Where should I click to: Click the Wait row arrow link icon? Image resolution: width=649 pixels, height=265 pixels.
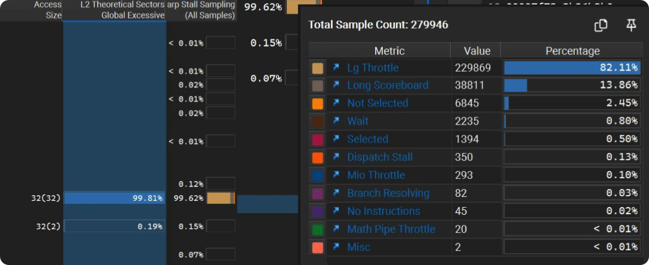coord(336,121)
